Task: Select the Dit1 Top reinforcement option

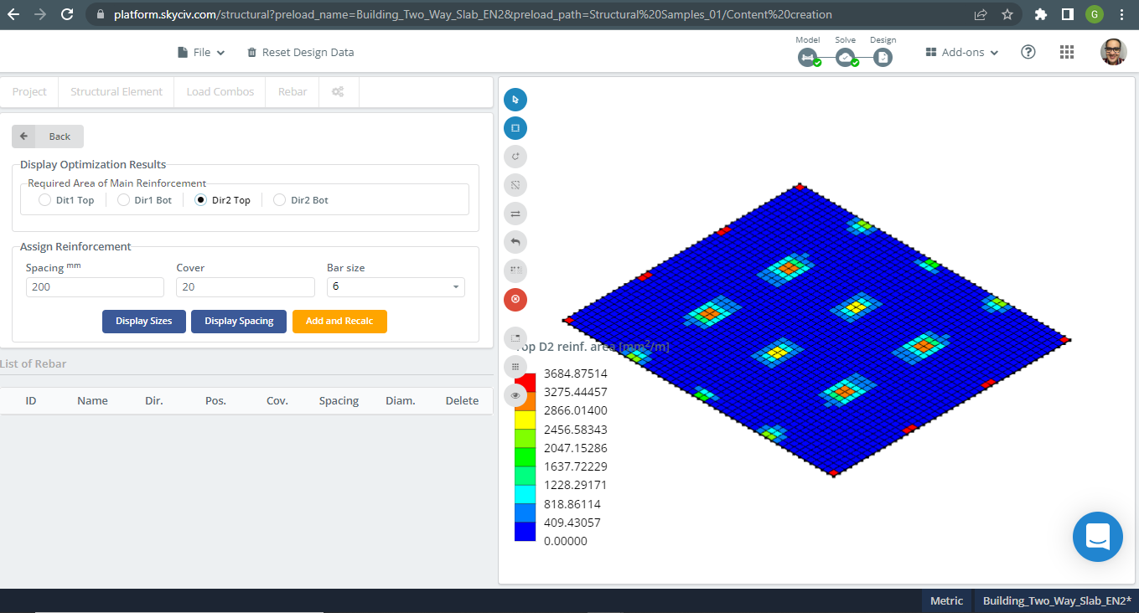Action: [44, 199]
